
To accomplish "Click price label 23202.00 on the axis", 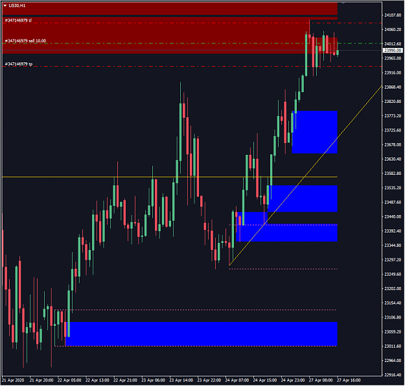I will [x=393, y=289].
